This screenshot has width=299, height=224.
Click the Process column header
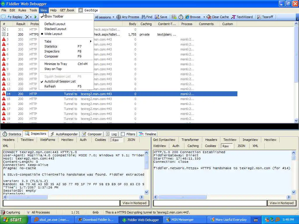187,24
